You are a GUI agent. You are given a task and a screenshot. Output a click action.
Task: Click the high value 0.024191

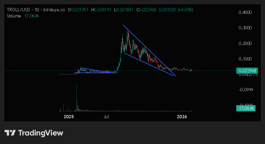click(102, 10)
